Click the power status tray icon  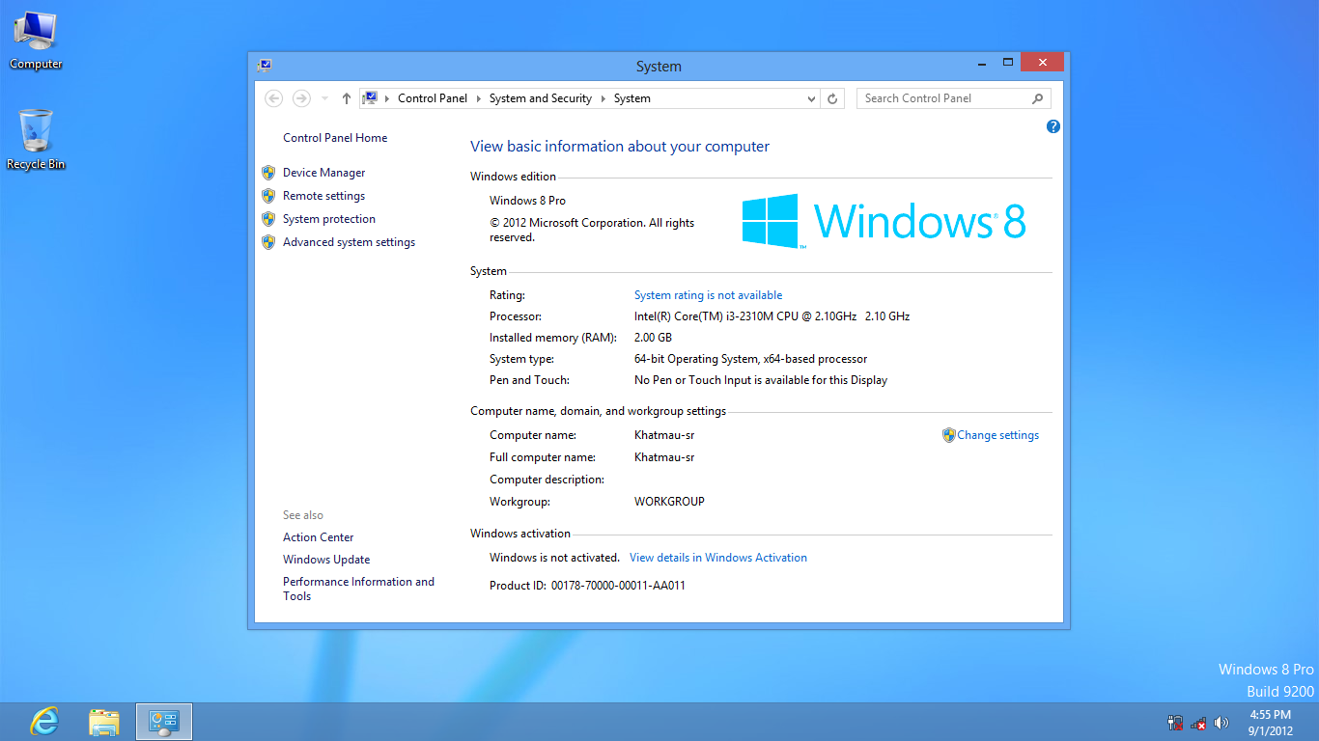(x=1175, y=722)
